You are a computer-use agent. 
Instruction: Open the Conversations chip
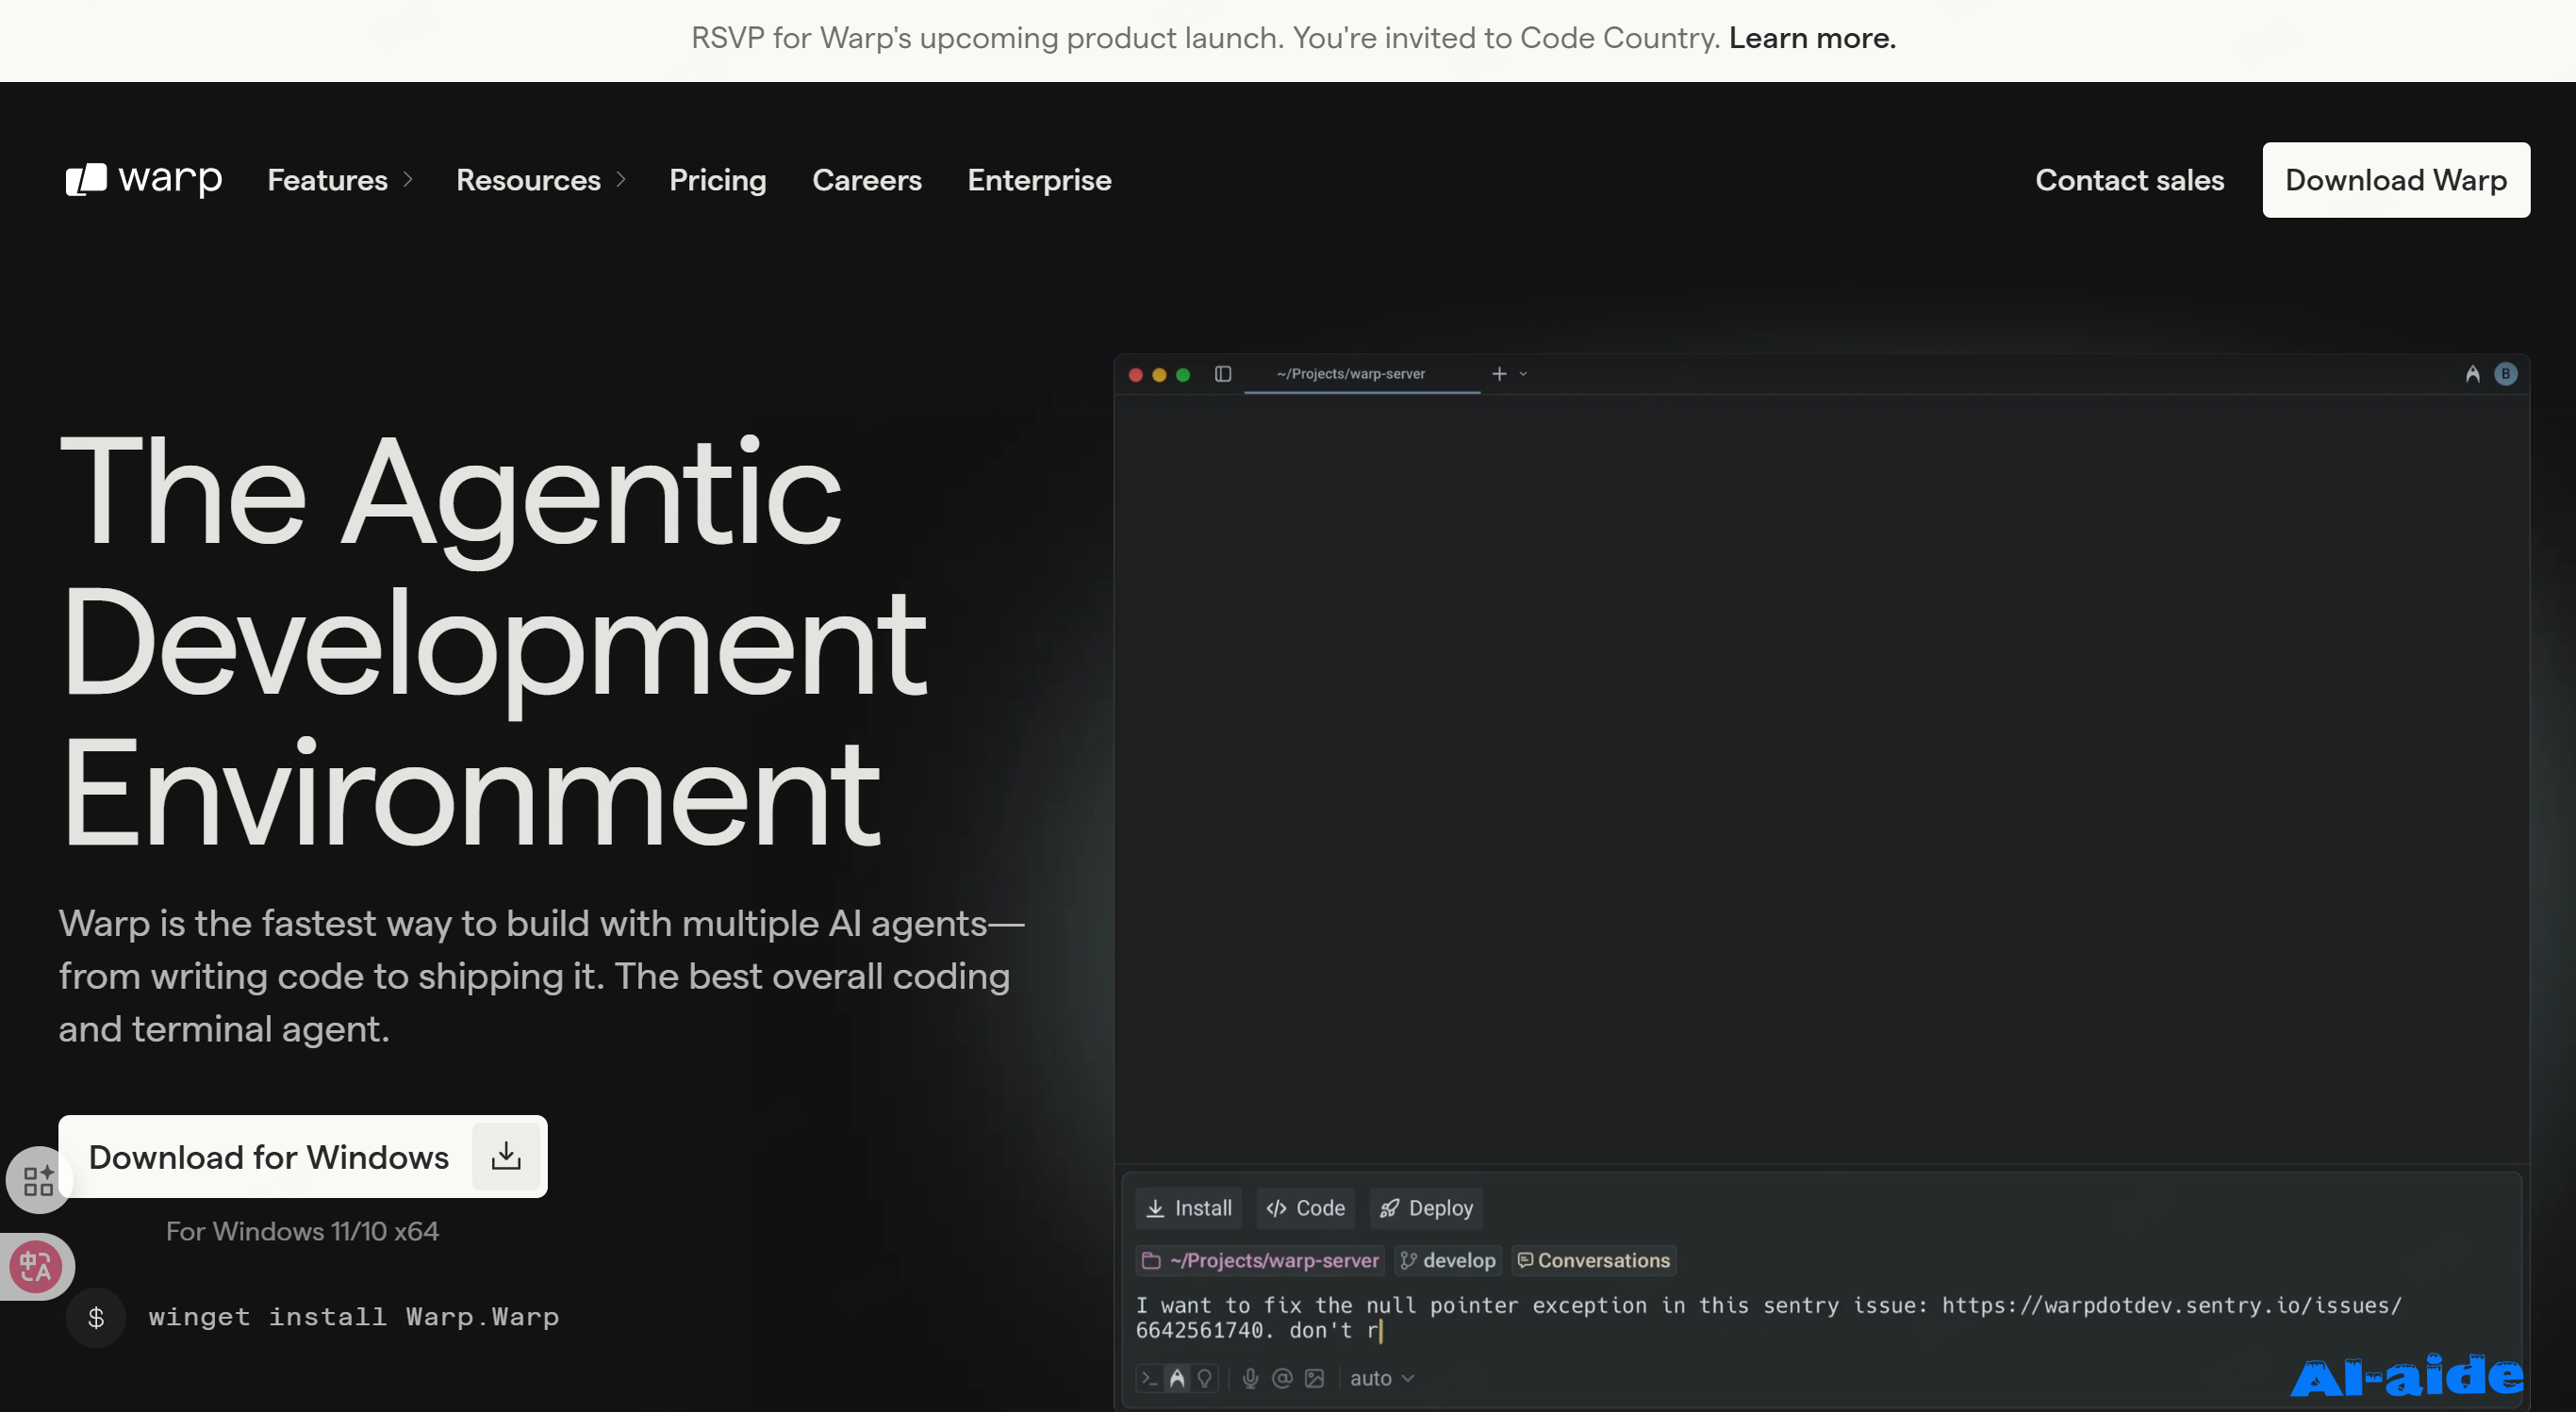tap(1594, 1260)
